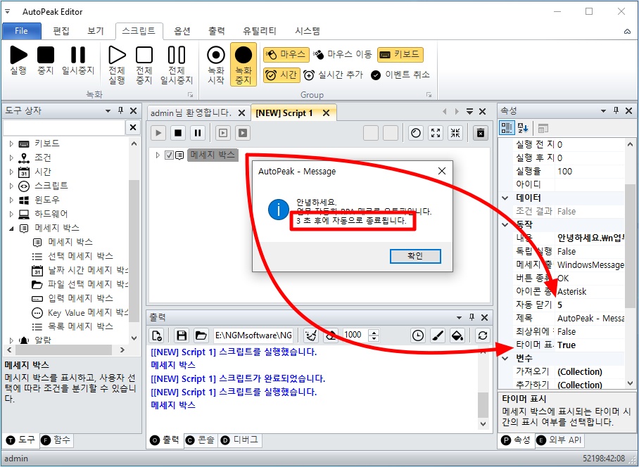Select Key Value 메세지 박스 item

[x=80, y=313]
